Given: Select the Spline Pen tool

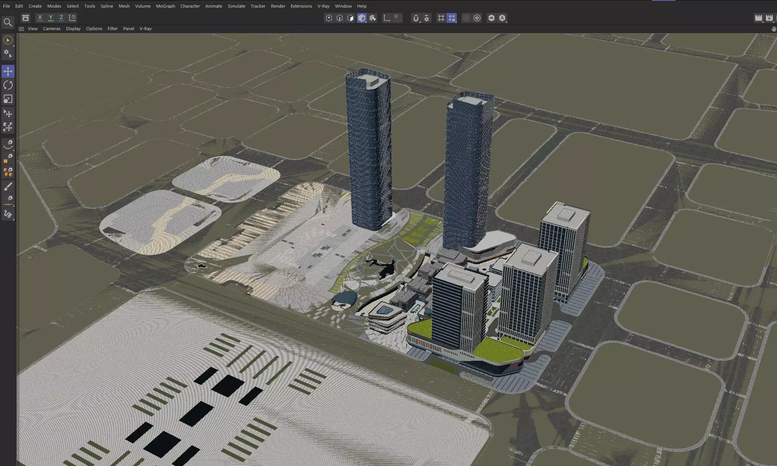Looking at the screenshot, I should coord(8,144).
